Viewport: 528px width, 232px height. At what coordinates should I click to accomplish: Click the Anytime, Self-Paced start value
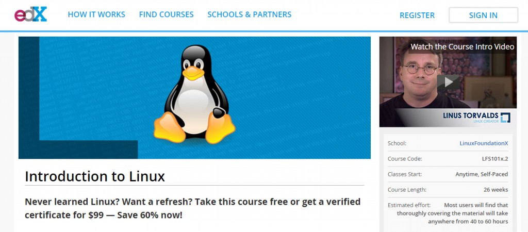(482, 174)
